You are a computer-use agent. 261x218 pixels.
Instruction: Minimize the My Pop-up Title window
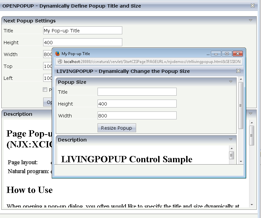(x=216, y=54)
